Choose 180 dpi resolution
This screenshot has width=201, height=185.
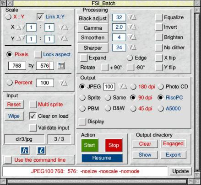tap(133, 87)
